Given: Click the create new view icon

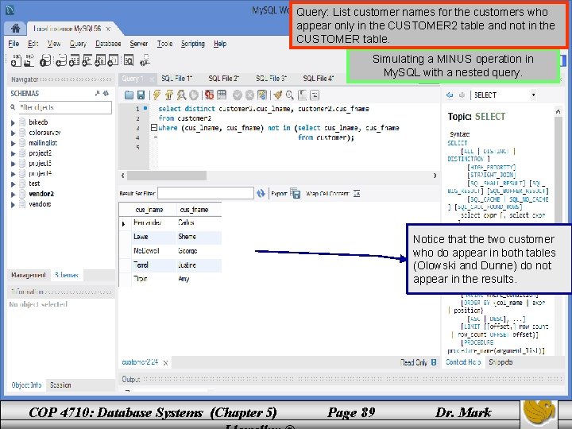Looking at the screenshot, I should pyautogui.click(x=87, y=60).
